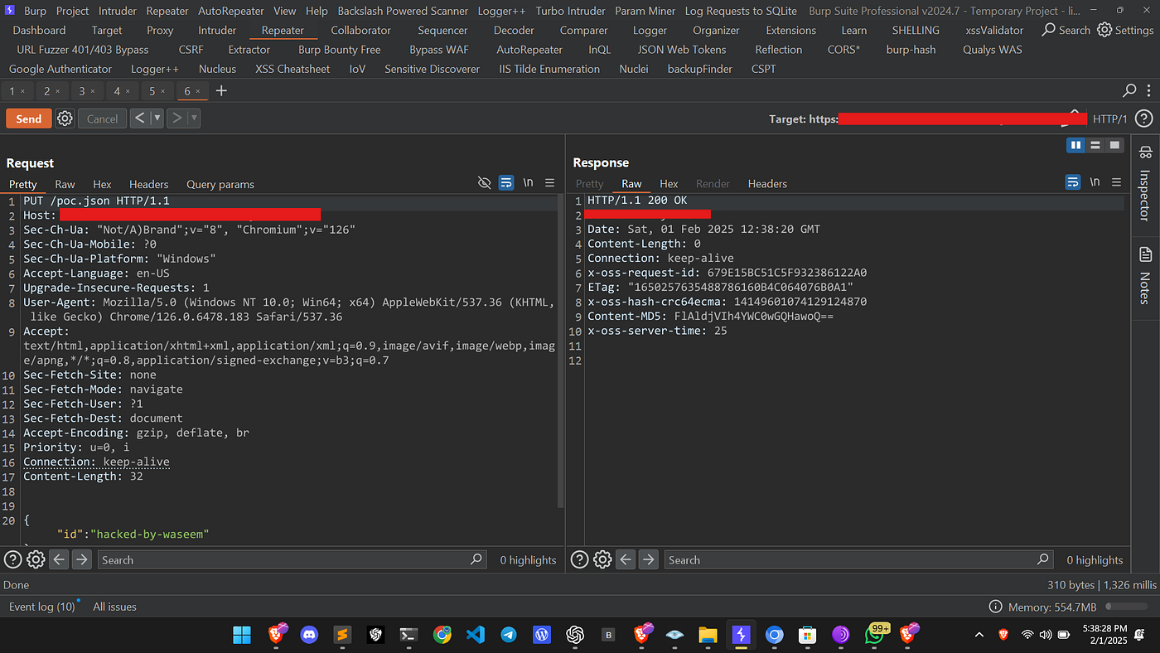Toggle \n newline display in Response viewer
The image size is (1160, 653).
click(1095, 182)
